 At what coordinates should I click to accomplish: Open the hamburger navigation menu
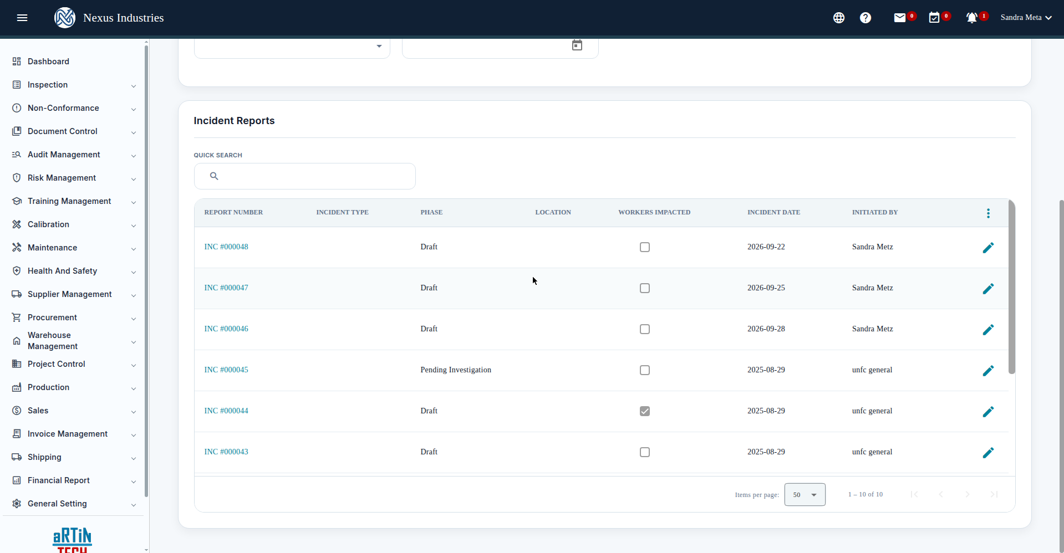22,18
